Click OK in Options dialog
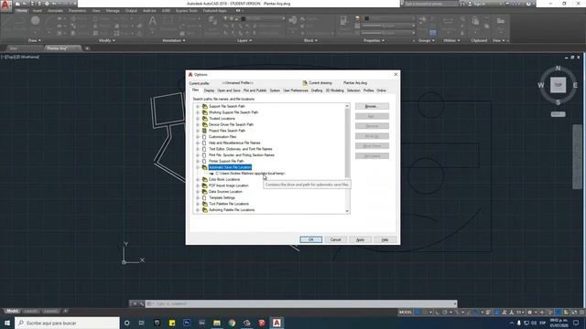The height and width of the screenshot is (329, 586). click(310, 239)
